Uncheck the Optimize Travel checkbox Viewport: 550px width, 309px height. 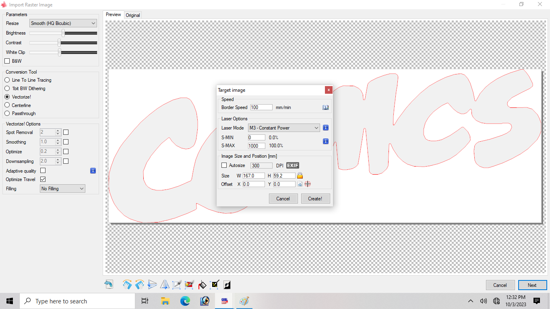pos(43,179)
